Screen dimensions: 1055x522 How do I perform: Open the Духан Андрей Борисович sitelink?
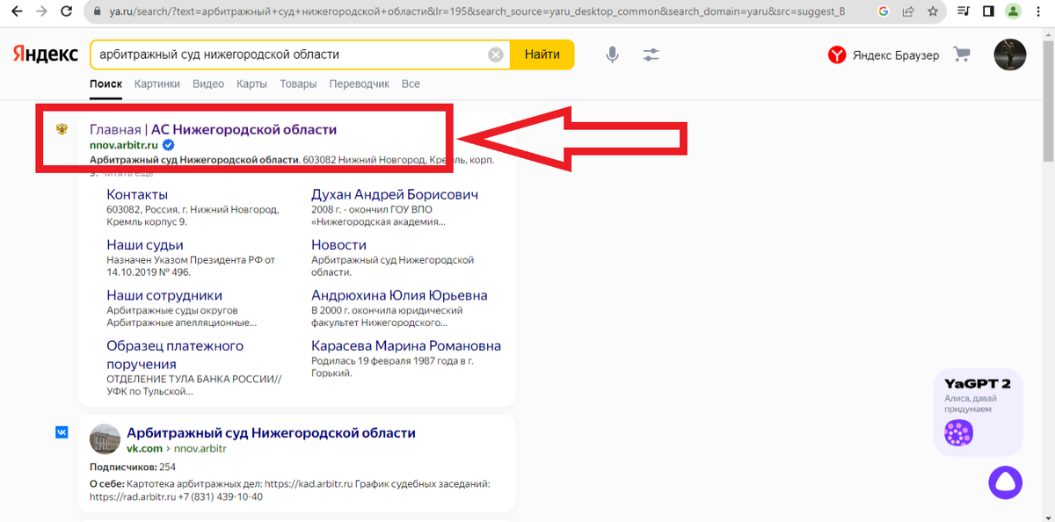pyautogui.click(x=395, y=194)
